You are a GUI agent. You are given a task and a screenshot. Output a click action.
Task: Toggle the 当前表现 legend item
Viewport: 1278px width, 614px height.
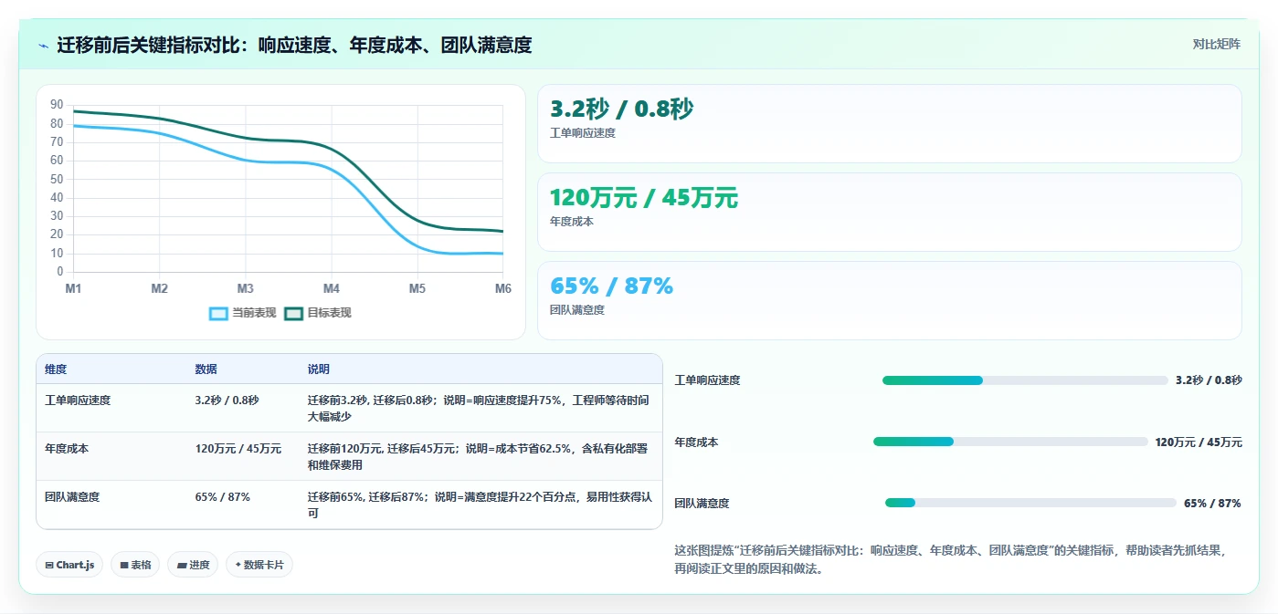click(243, 313)
